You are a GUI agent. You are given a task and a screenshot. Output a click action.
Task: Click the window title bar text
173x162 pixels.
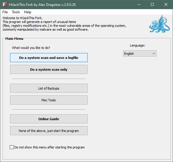tap(42, 5)
